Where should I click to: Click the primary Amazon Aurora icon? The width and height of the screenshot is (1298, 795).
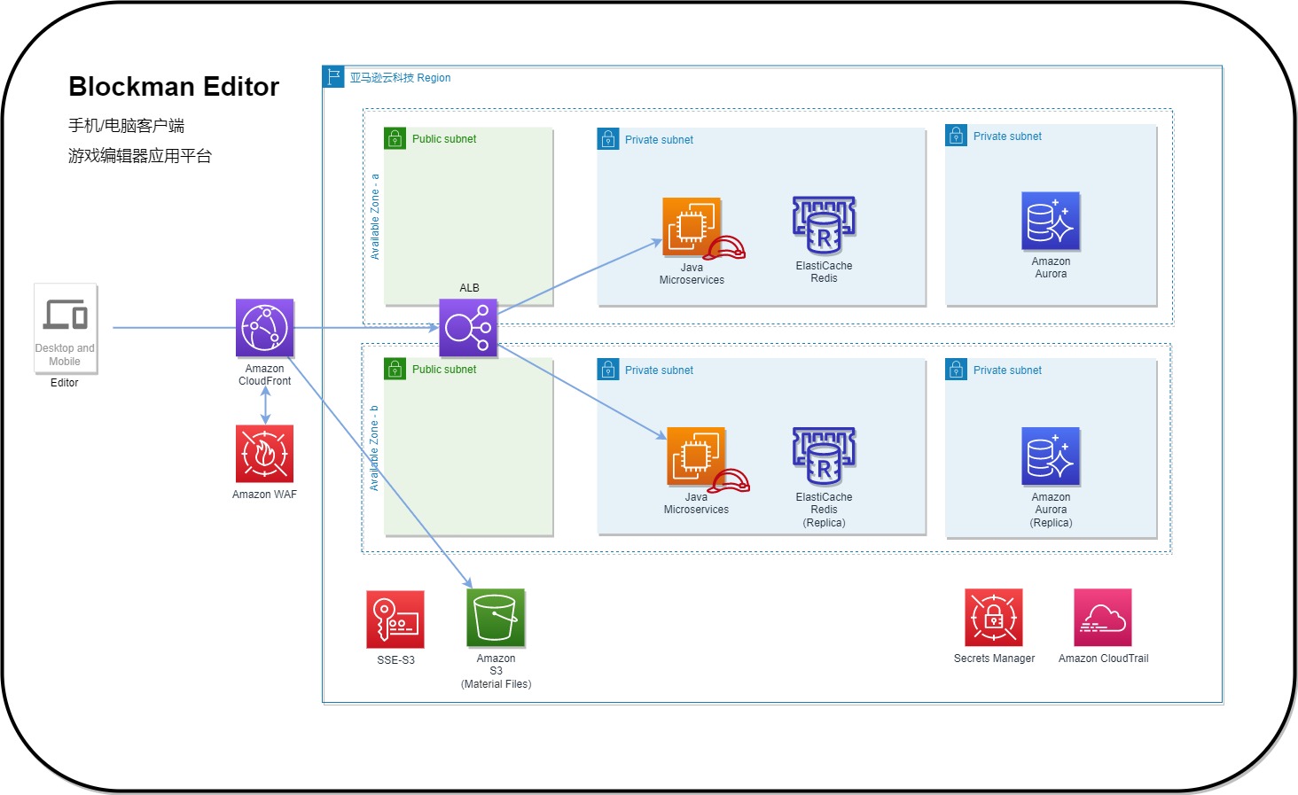tap(1051, 222)
